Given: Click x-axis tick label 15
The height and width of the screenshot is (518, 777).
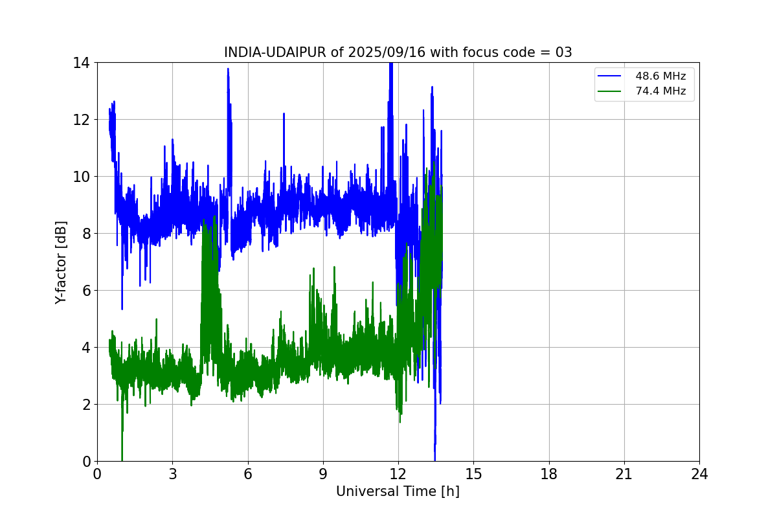Looking at the screenshot, I should coord(473,474).
